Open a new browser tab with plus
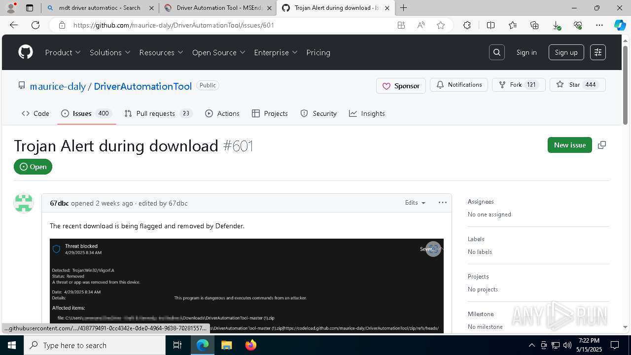This screenshot has height=355, width=631. point(404,7)
